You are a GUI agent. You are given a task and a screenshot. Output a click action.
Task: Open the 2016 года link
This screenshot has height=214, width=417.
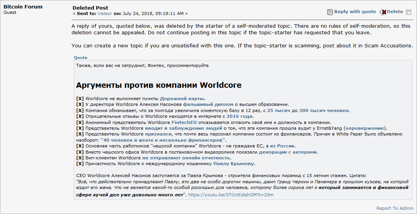[240, 117]
